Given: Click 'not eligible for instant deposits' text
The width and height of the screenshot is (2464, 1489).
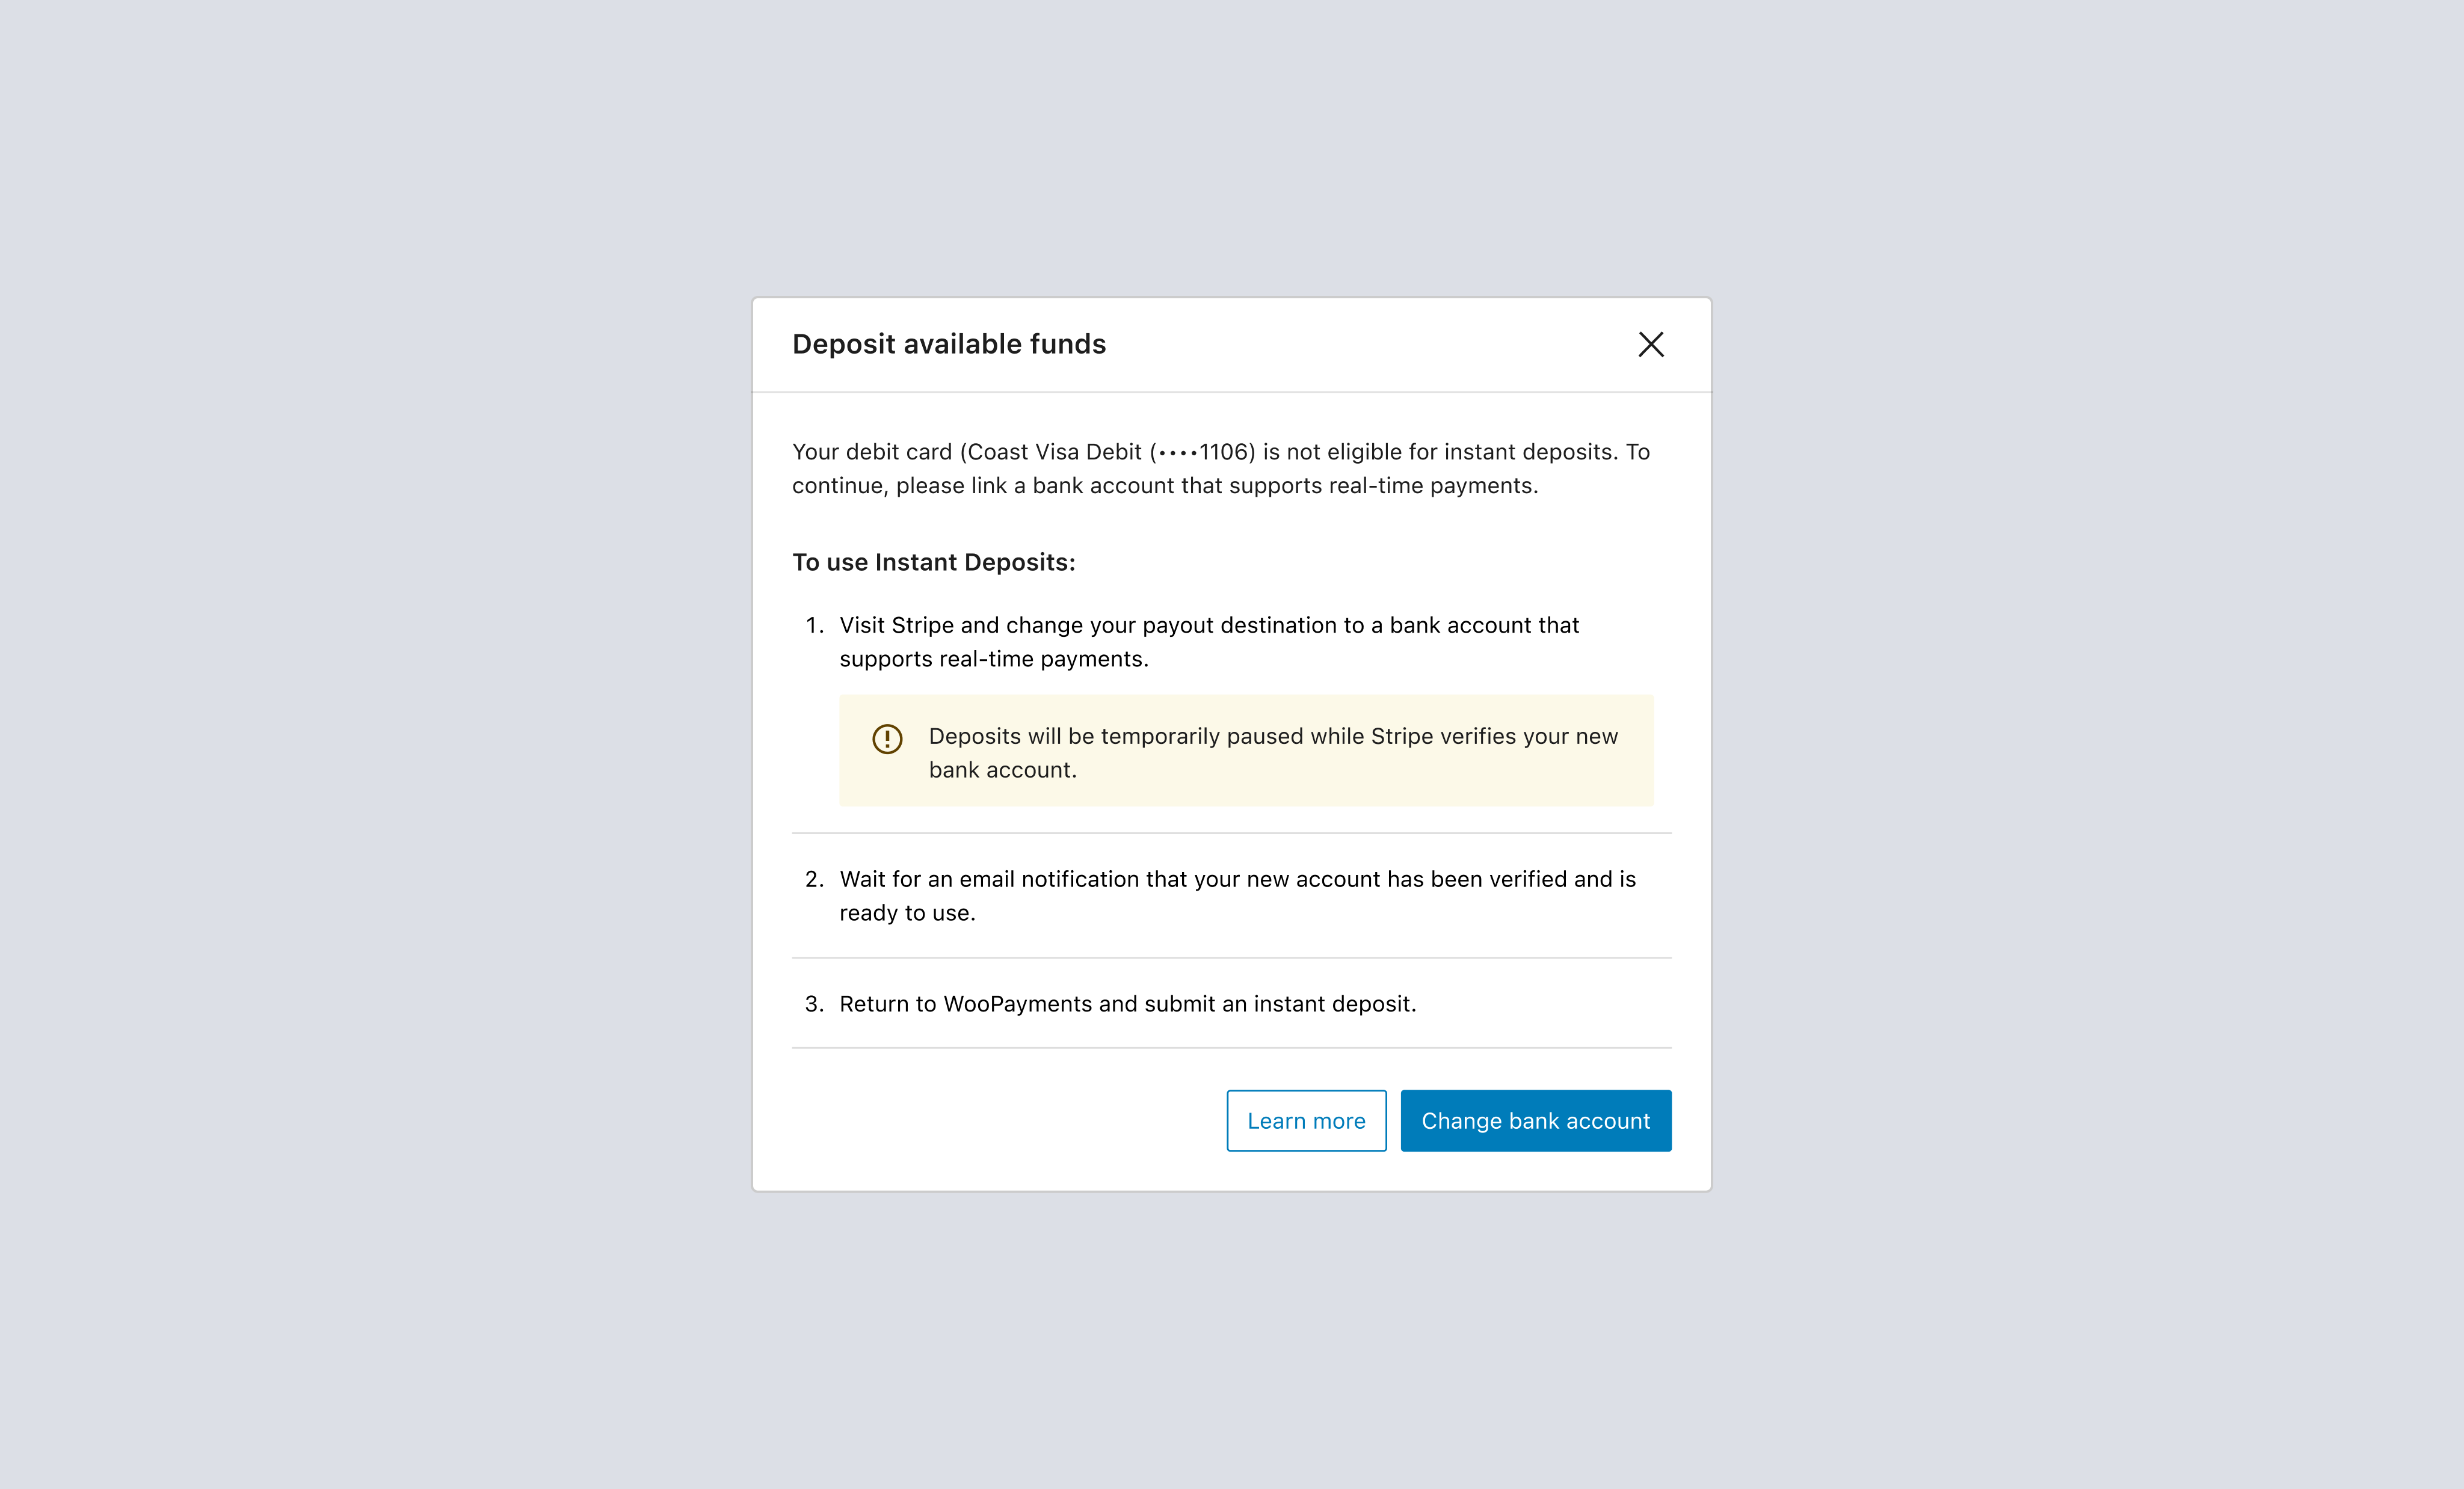Looking at the screenshot, I should click(1450, 452).
